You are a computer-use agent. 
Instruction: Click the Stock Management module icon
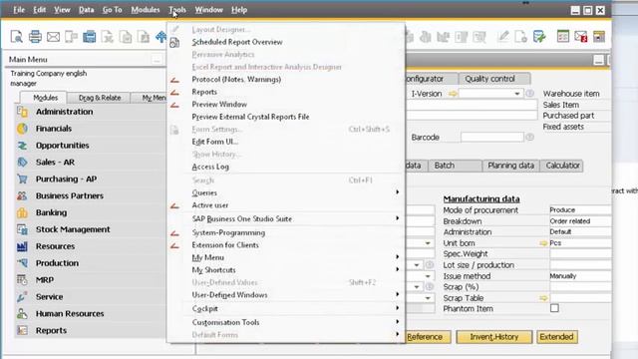[x=22, y=229]
